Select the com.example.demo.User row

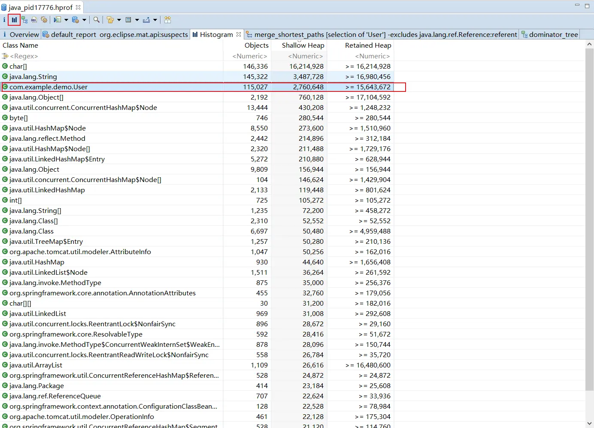[x=197, y=87]
